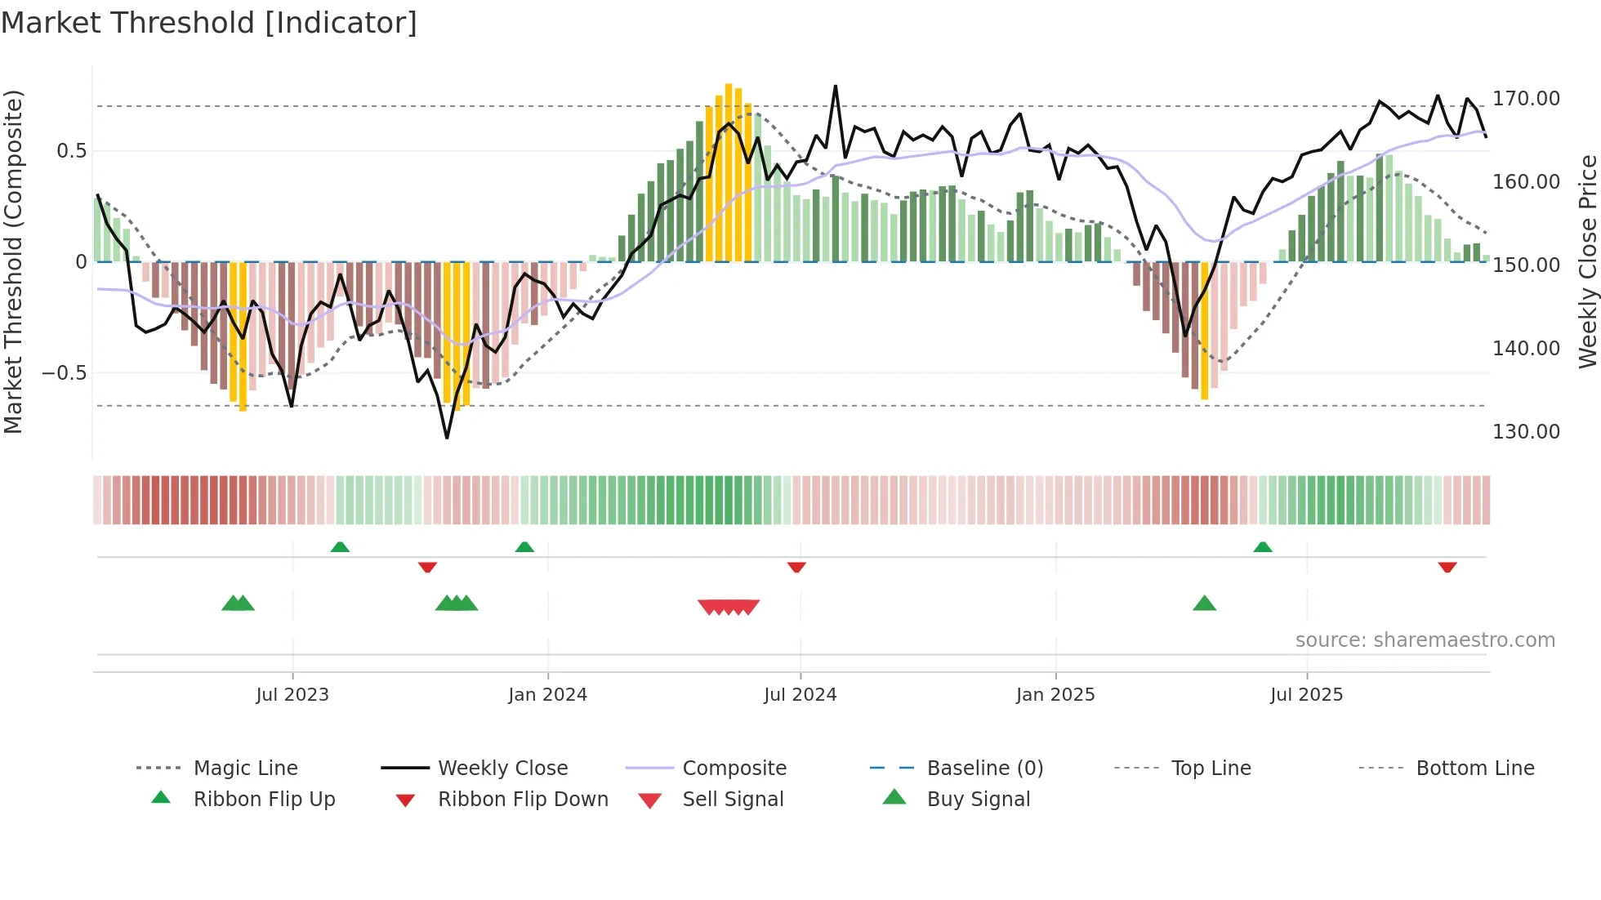This screenshot has width=1601, height=900.
Task: Click the red sell signal cluster before Jul 2024
Action: point(729,607)
